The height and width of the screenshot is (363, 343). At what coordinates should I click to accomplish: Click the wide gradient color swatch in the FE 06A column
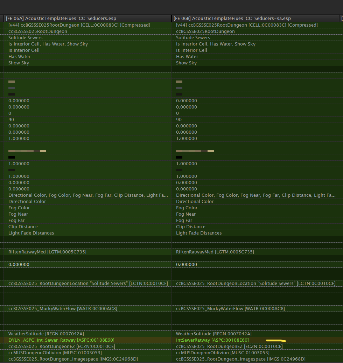coord(27,151)
